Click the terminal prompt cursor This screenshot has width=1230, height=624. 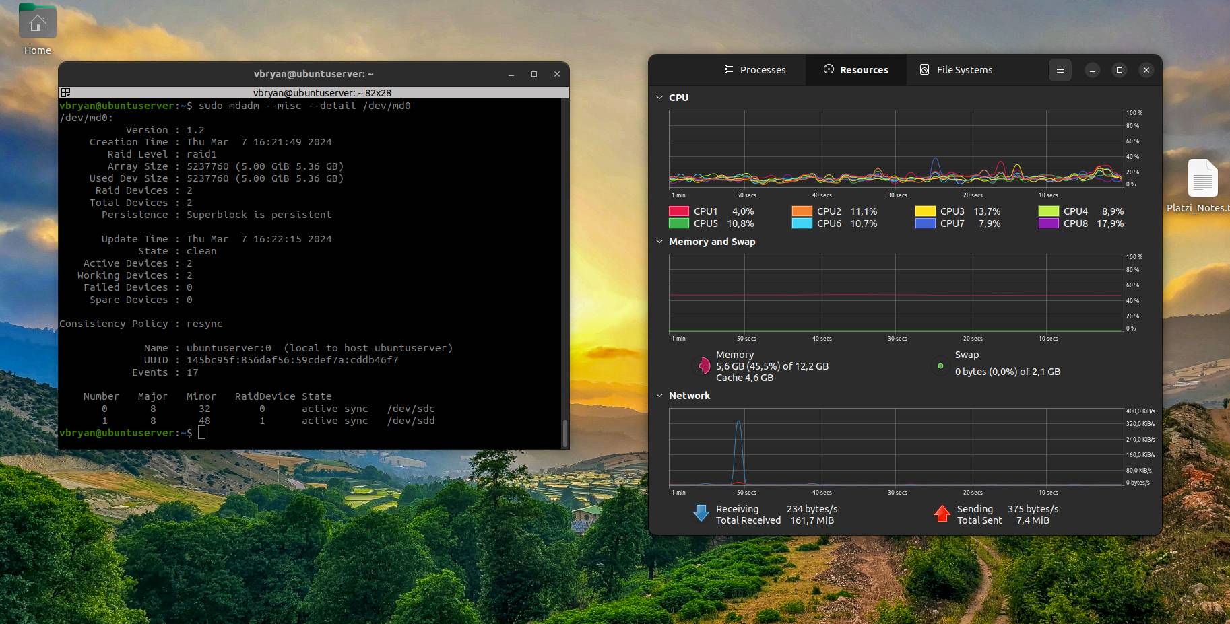202,433
